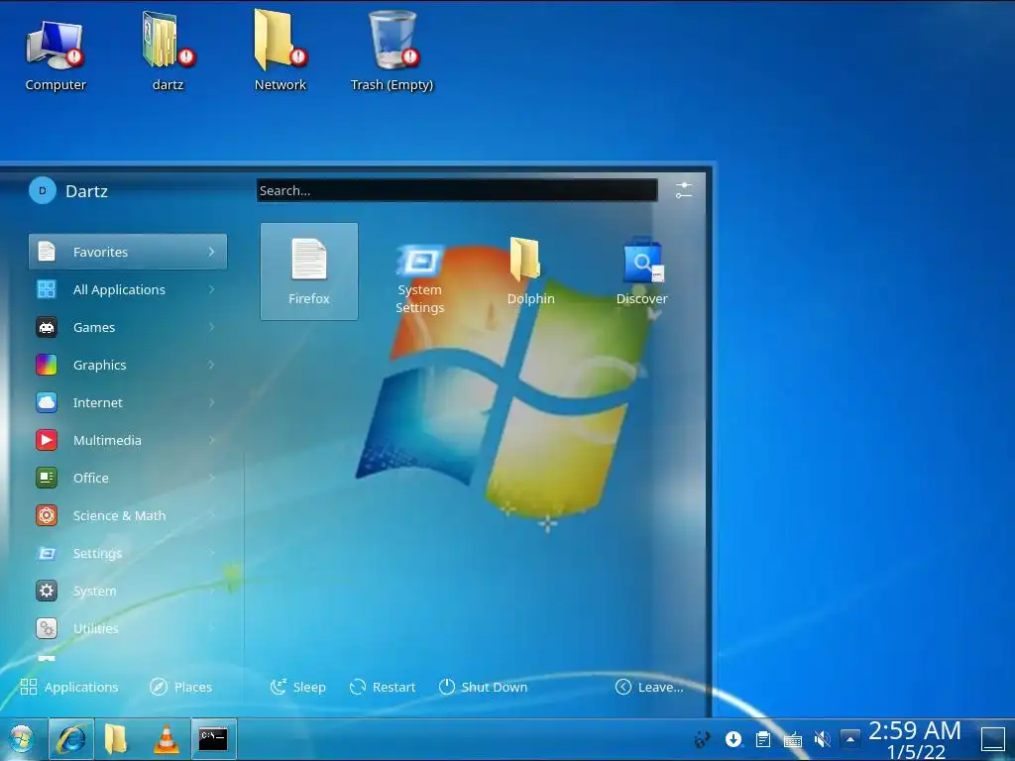
Task: Expand the Utilities category
Action: coord(128,628)
